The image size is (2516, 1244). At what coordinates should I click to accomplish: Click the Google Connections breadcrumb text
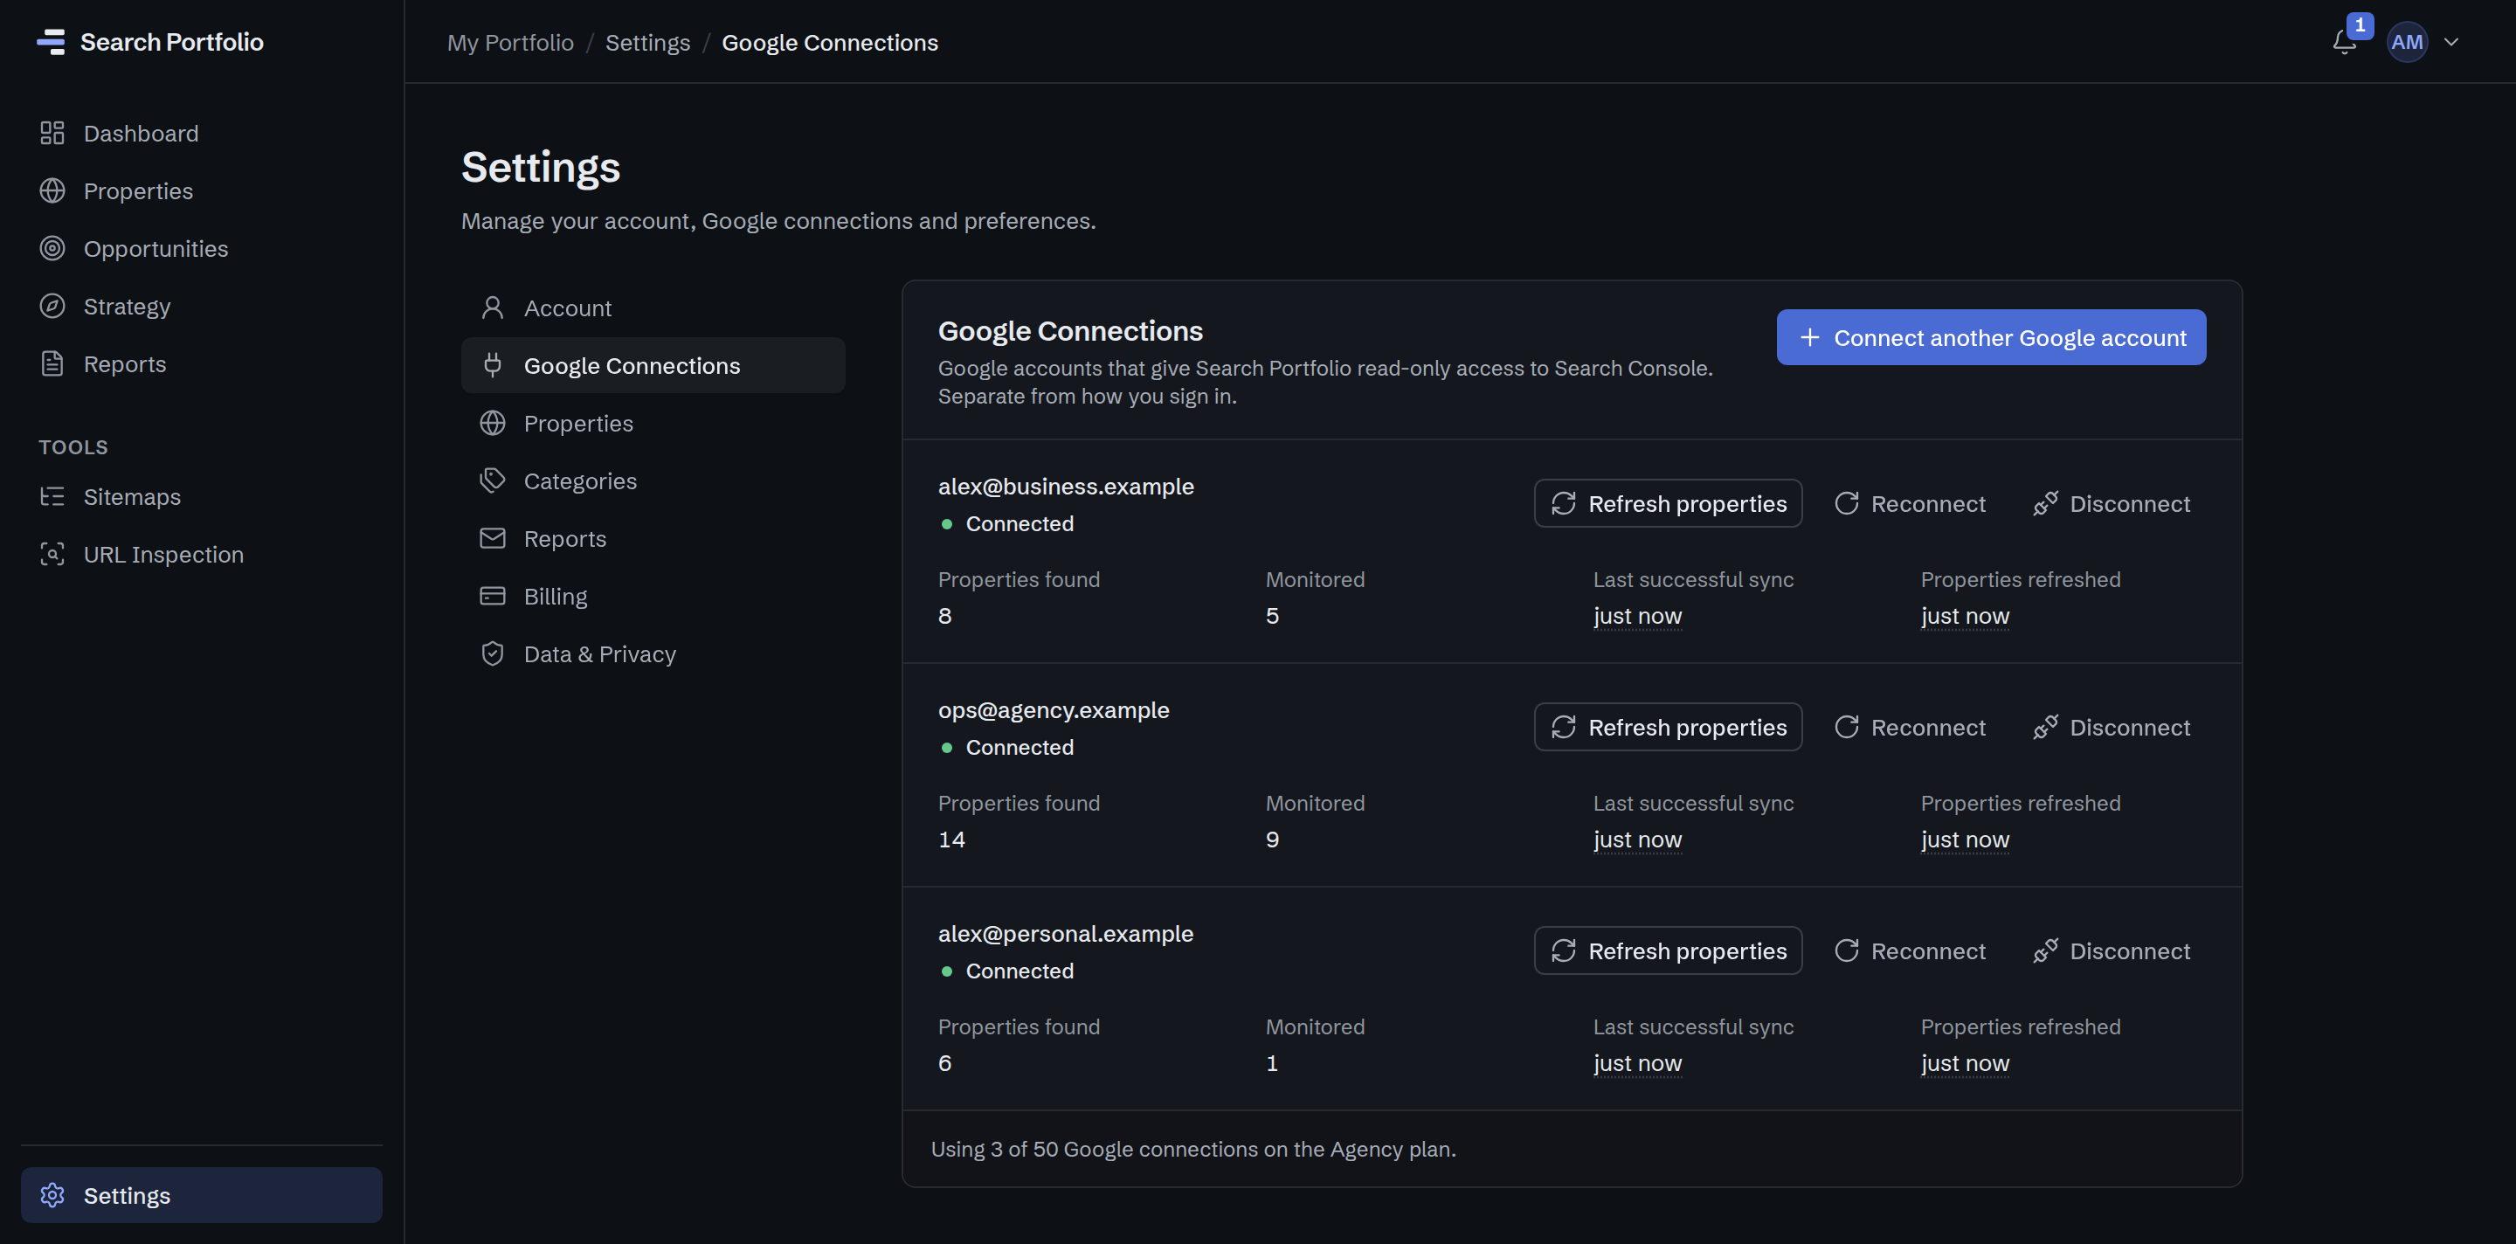coord(829,42)
